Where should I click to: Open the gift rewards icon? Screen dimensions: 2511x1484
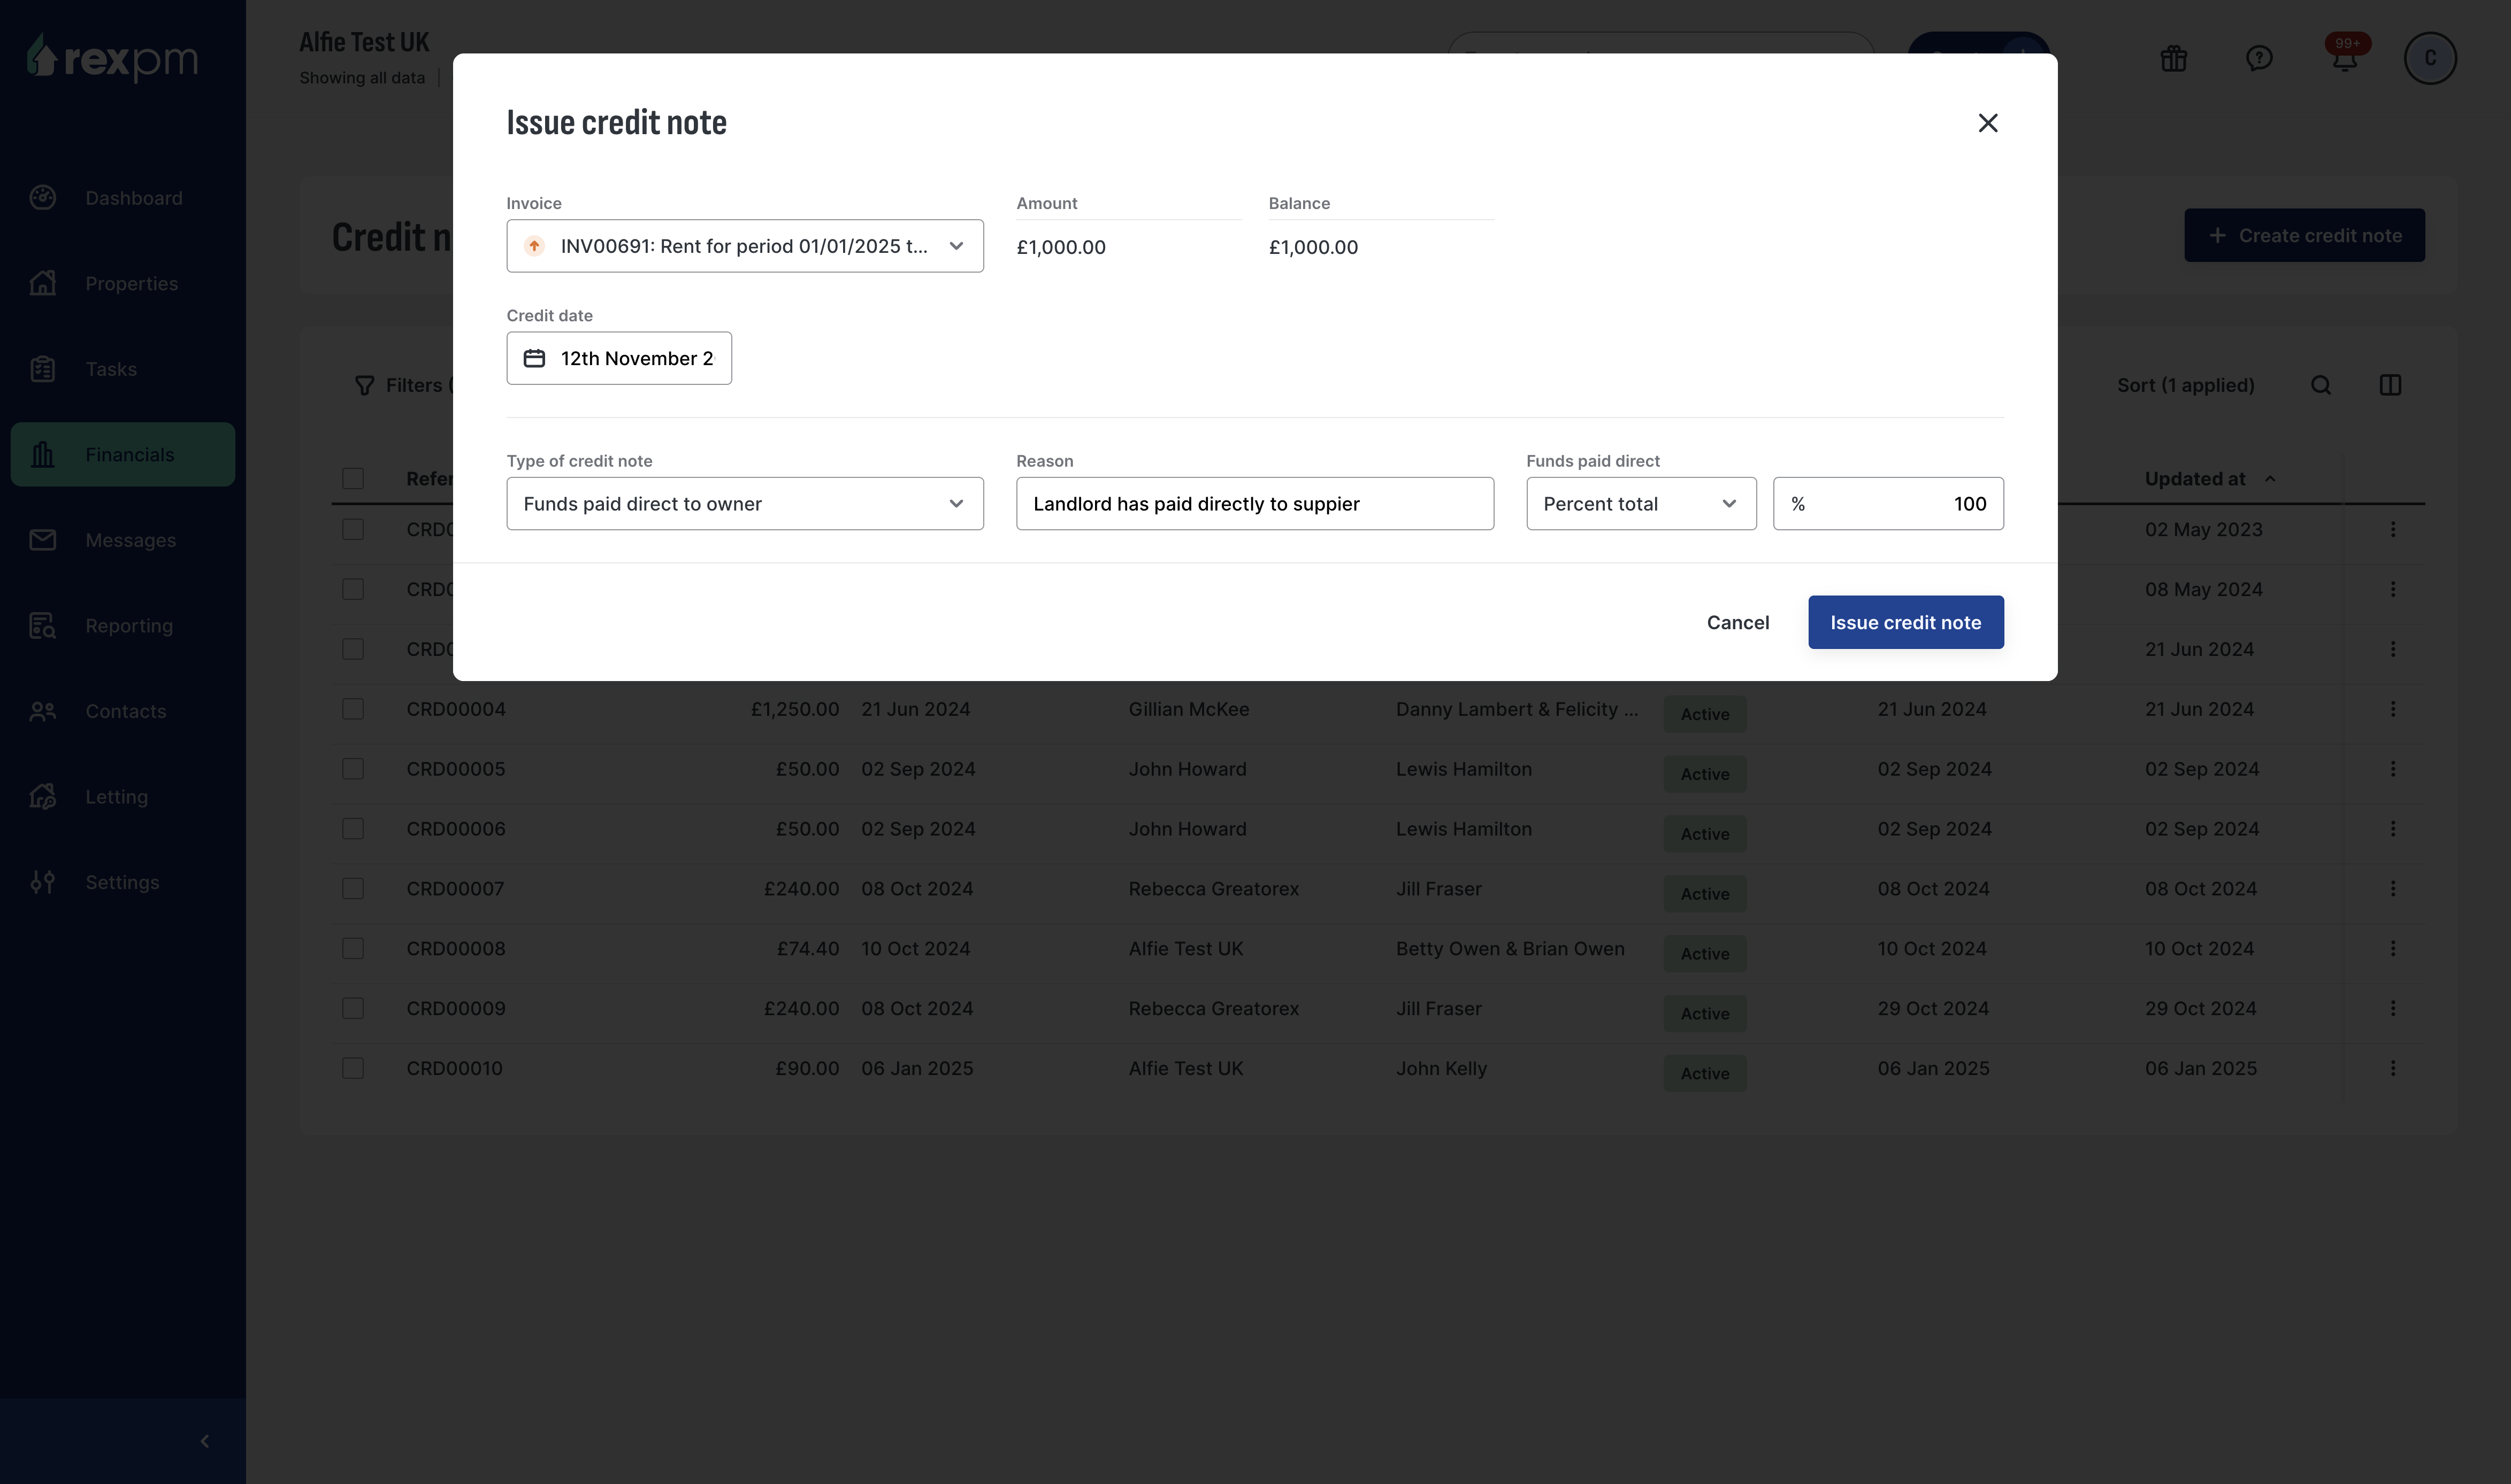2173,58
